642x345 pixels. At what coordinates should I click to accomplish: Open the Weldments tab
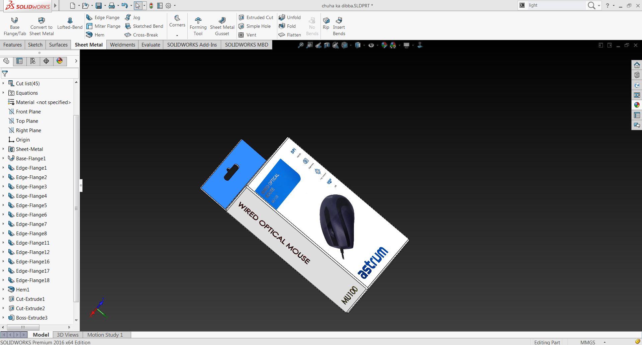pos(122,45)
